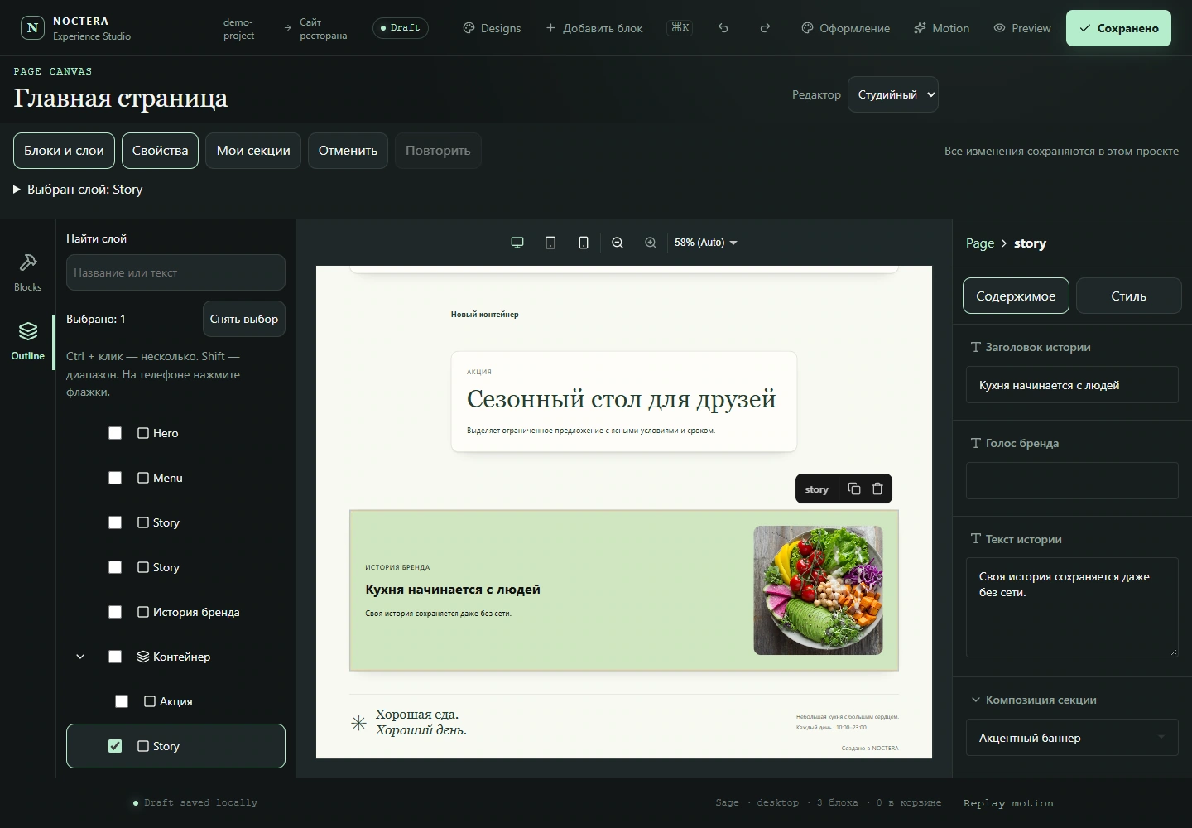Viewport: 1192px width, 828px height.
Task: Delete the story block with trash icon
Action: [x=877, y=489]
